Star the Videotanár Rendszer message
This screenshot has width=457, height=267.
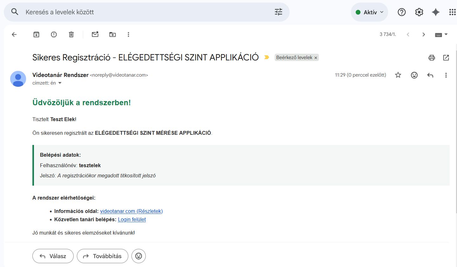(x=398, y=75)
